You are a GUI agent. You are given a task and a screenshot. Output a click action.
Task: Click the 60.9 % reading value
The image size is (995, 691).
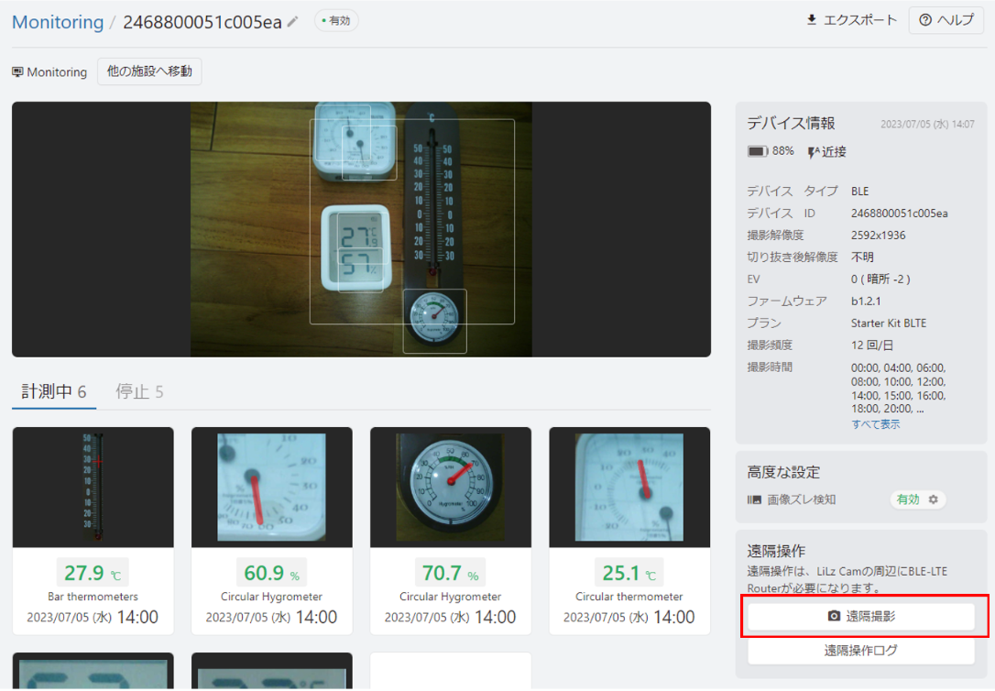[x=271, y=573]
